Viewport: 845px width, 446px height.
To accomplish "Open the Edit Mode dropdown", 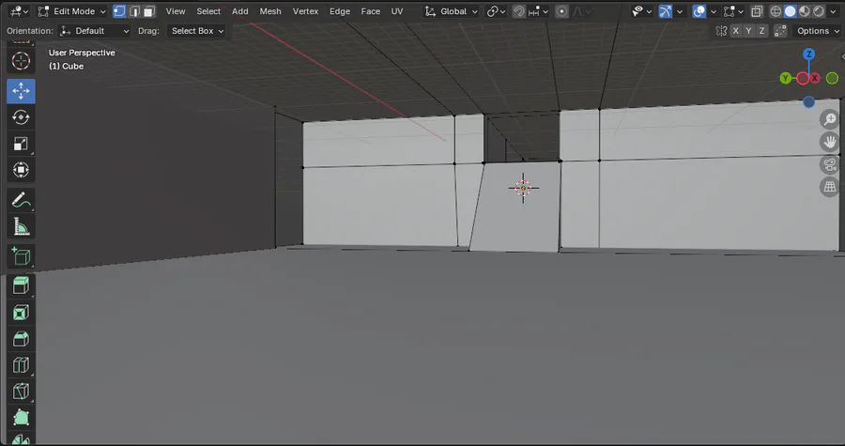I will [71, 11].
